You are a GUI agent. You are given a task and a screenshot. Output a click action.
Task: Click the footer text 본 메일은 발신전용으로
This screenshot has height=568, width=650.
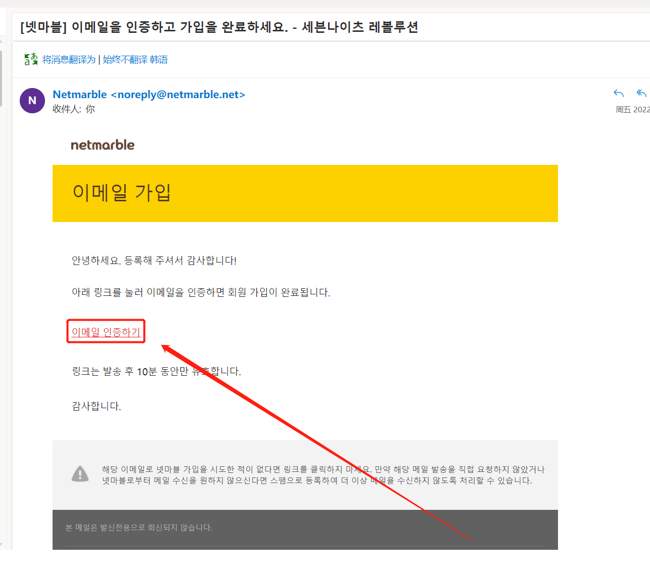pyautogui.click(x=139, y=528)
